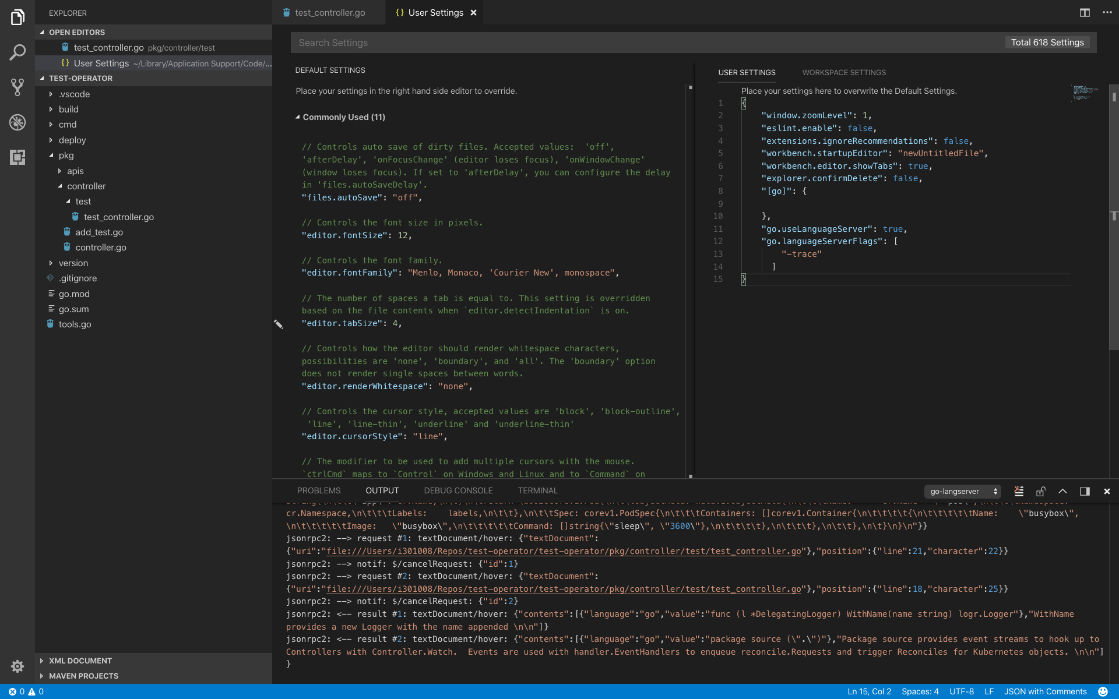
Task: Maximize the panel with chevron-up icon
Action: coord(1062,491)
